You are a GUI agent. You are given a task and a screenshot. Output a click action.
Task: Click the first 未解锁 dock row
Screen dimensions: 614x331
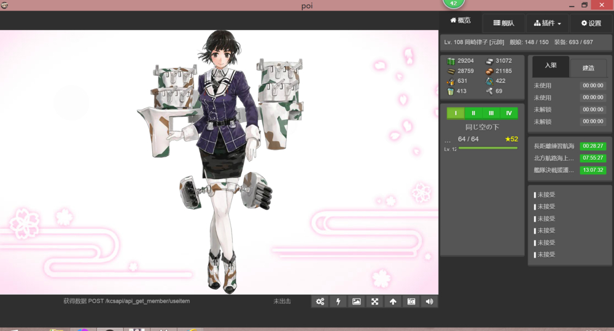coord(570,110)
